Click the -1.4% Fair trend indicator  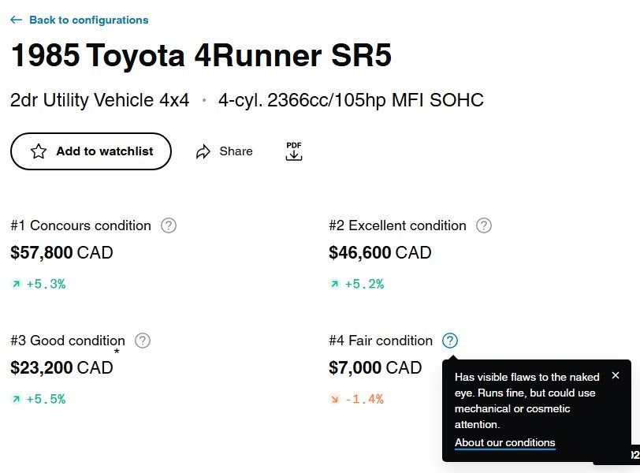point(357,399)
